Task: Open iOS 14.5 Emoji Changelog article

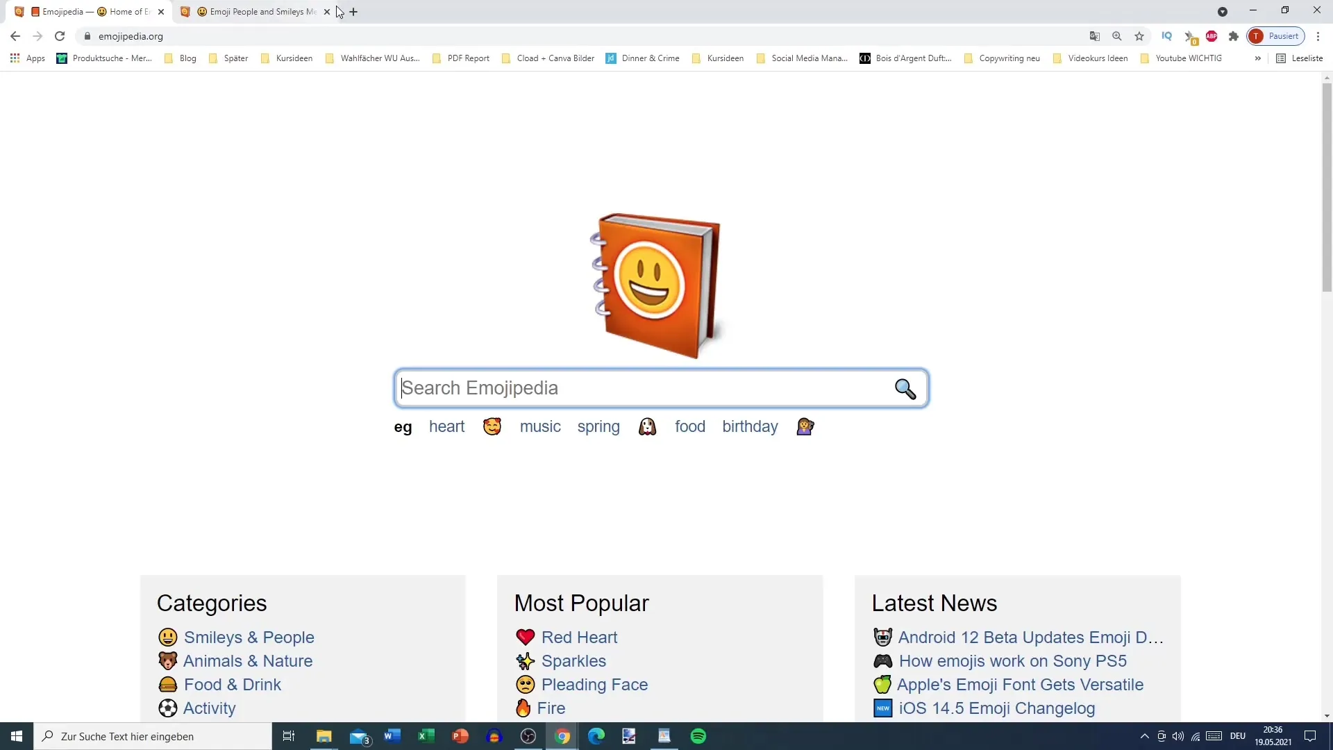Action: [997, 708]
